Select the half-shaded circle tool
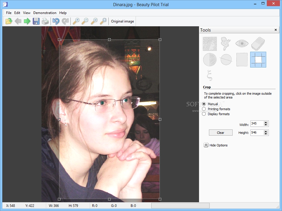This screenshot has width=282, height=211. coord(210,60)
